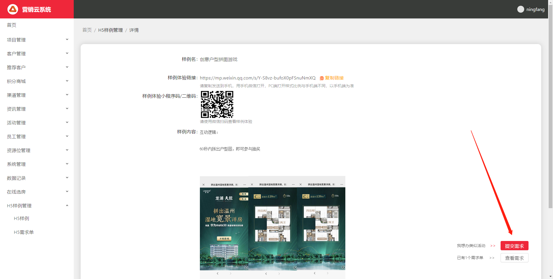Viewport: 553px width, 279px height.
Task: Expand the 渠道管理 menu
Action: click(x=37, y=95)
